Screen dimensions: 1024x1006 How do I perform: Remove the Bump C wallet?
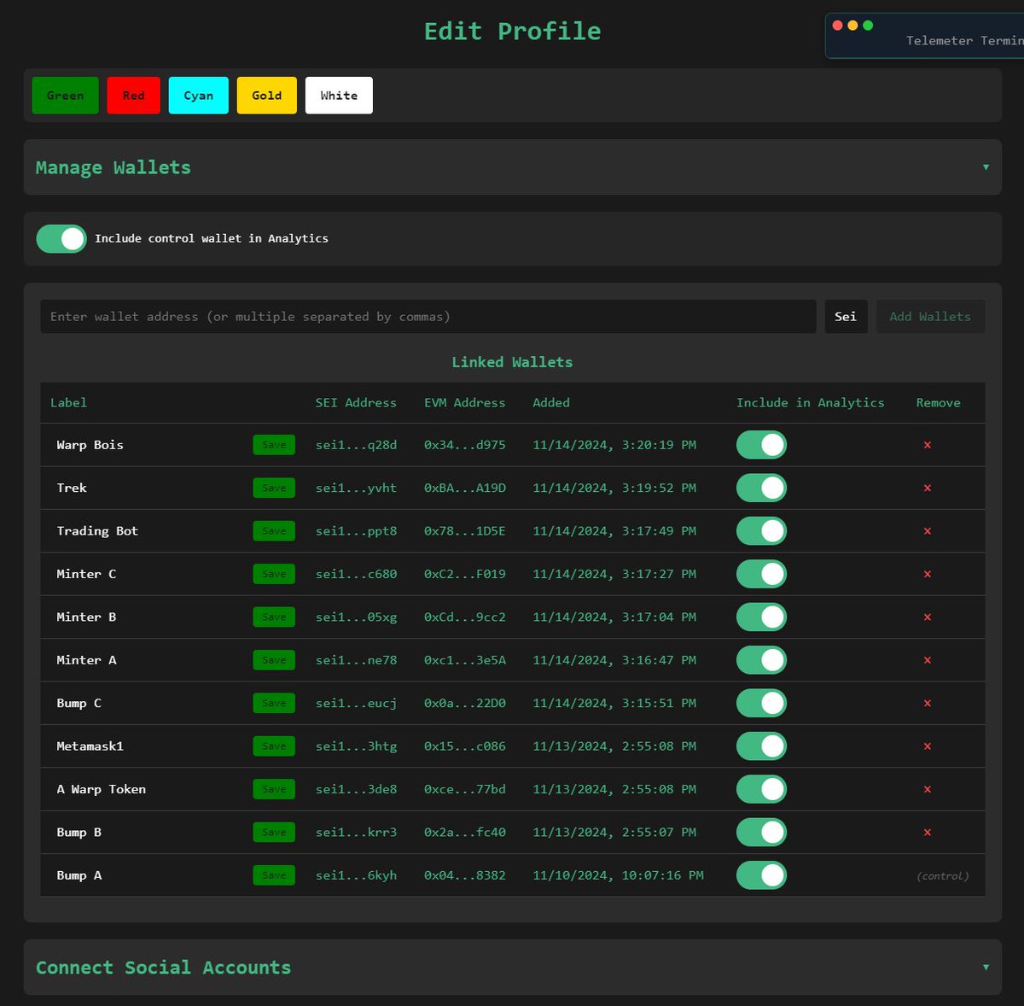click(x=927, y=703)
